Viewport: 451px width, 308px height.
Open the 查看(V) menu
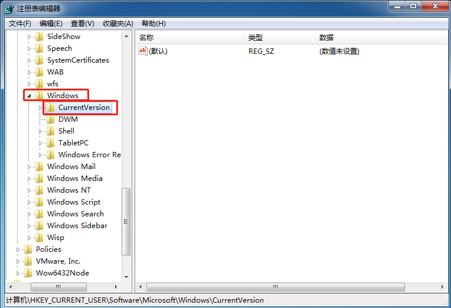click(82, 24)
